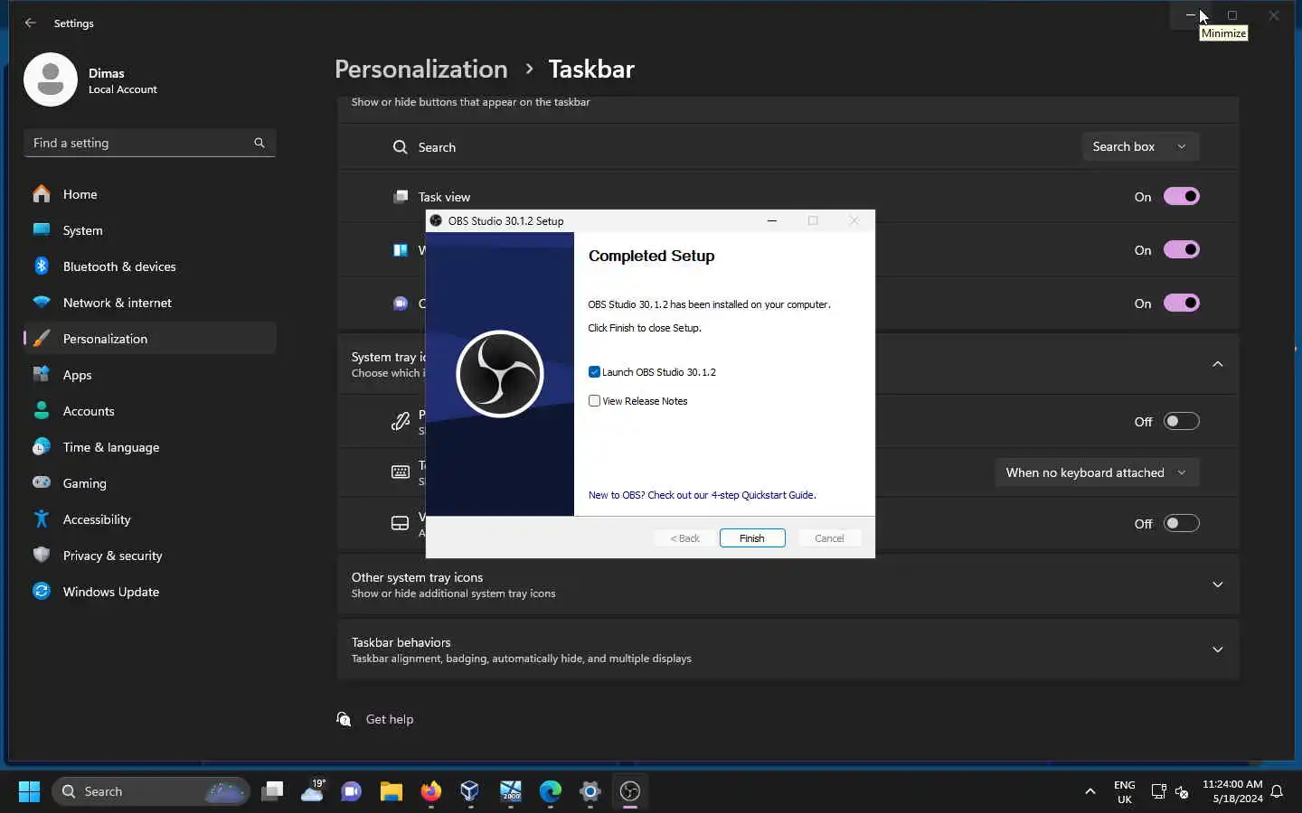Image resolution: width=1302 pixels, height=813 pixels.
Task: Open Microsoft Edge from the taskbar
Action: [x=550, y=791]
